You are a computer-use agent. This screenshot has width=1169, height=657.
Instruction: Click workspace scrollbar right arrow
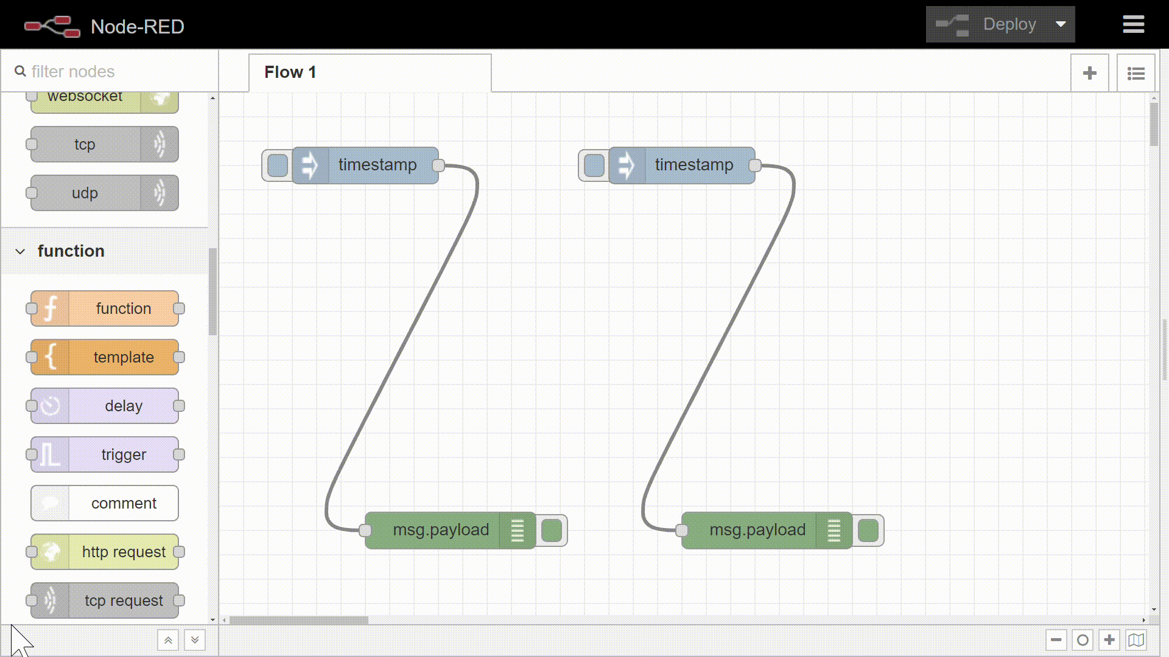(x=1143, y=620)
